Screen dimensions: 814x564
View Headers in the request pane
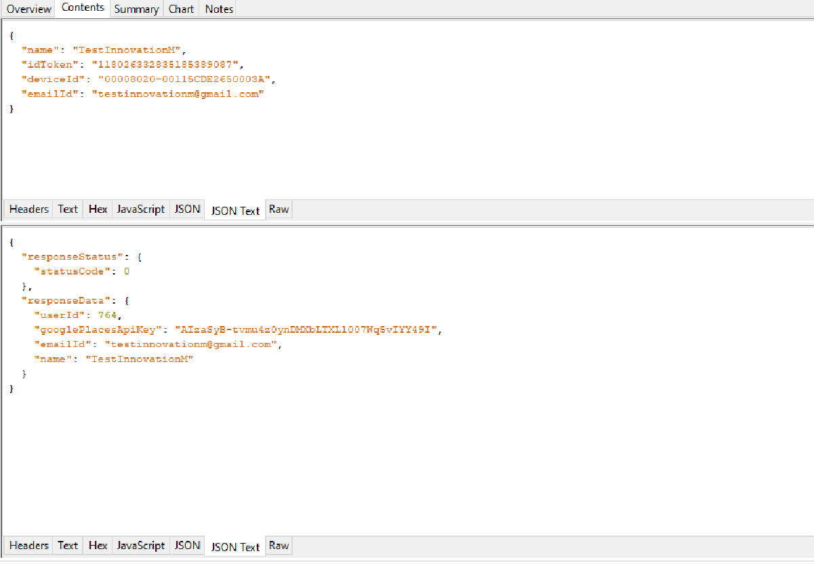[x=29, y=209]
